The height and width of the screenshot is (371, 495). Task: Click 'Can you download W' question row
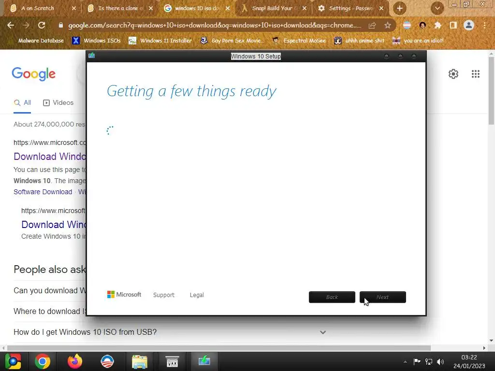[50, 290]
